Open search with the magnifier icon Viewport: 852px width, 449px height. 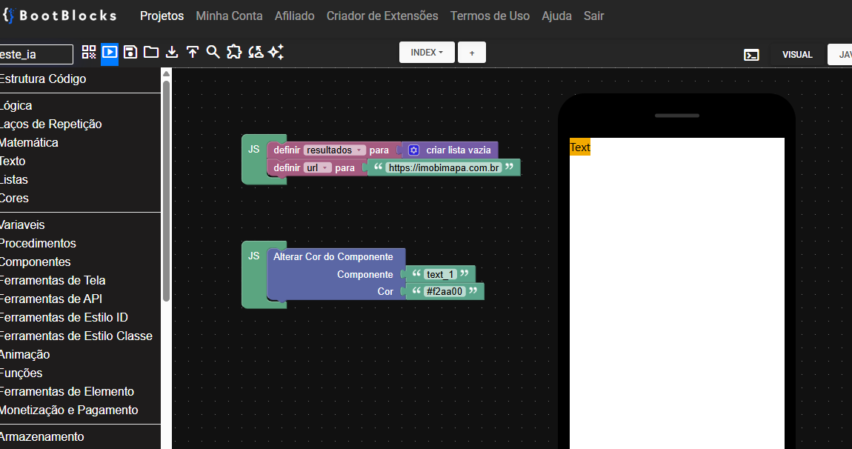click(x=213, y=52)
